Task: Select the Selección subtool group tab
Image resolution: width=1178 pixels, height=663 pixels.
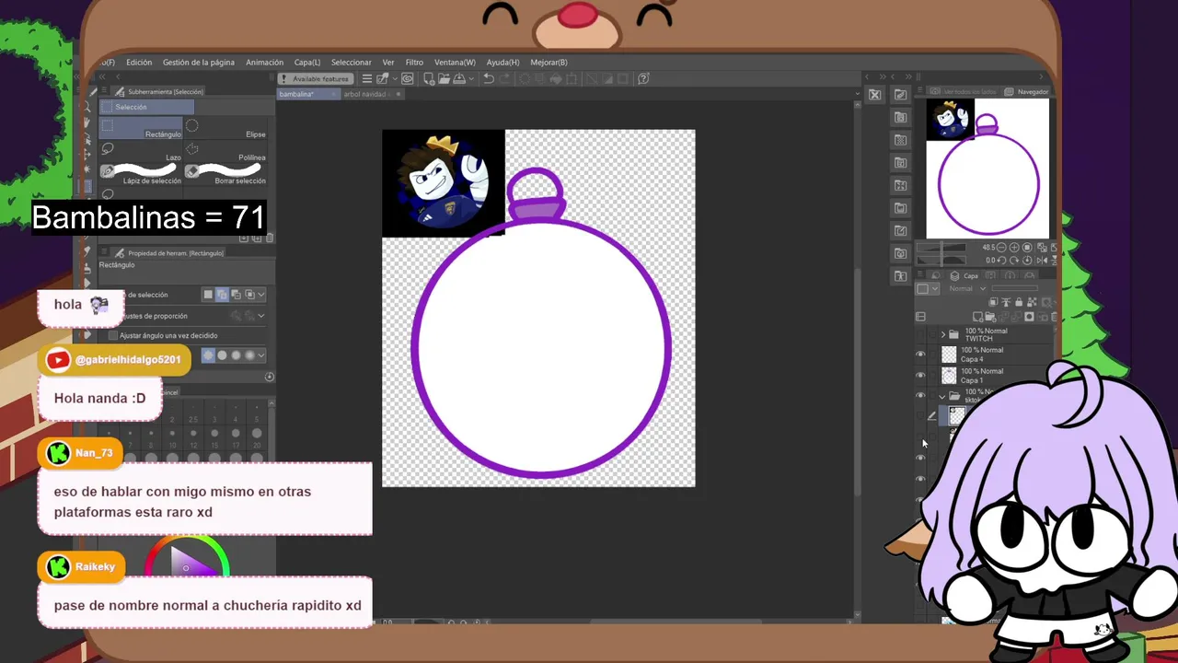Action: click(146, 107)
